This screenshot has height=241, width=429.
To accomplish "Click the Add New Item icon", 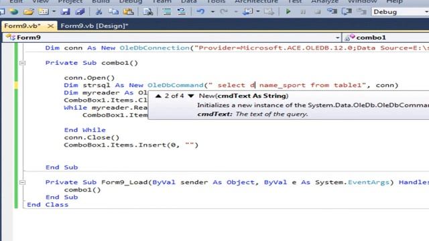I will tap(43, 12).
